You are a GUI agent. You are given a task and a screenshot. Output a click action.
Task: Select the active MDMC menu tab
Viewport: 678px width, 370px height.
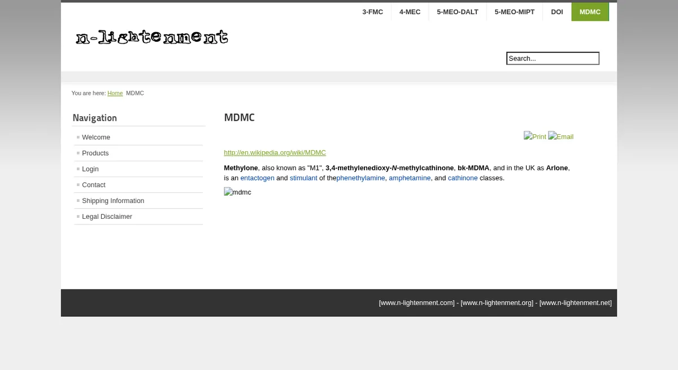590,12
